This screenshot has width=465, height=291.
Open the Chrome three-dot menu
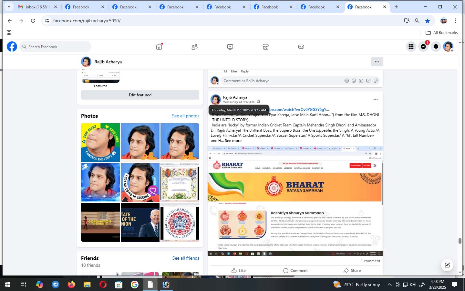pos(455,21)
